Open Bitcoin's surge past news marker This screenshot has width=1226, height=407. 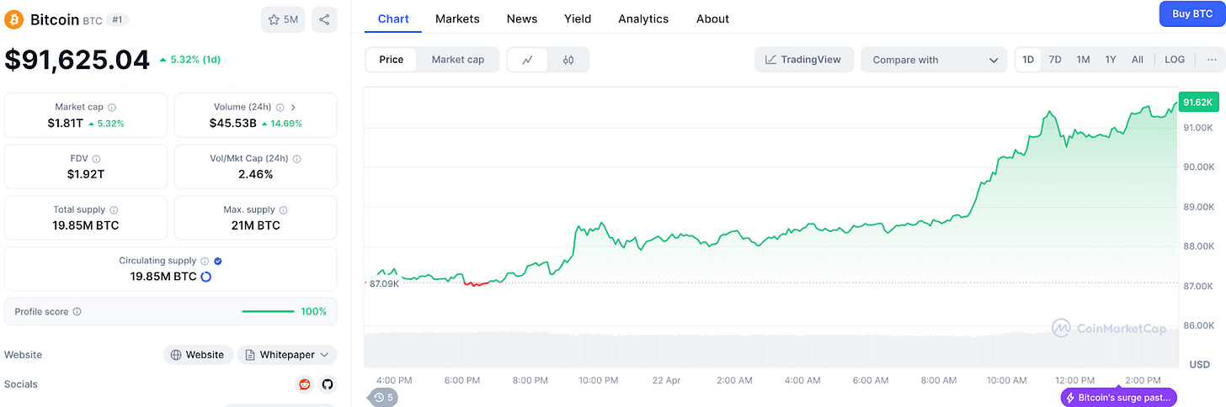1118,398
